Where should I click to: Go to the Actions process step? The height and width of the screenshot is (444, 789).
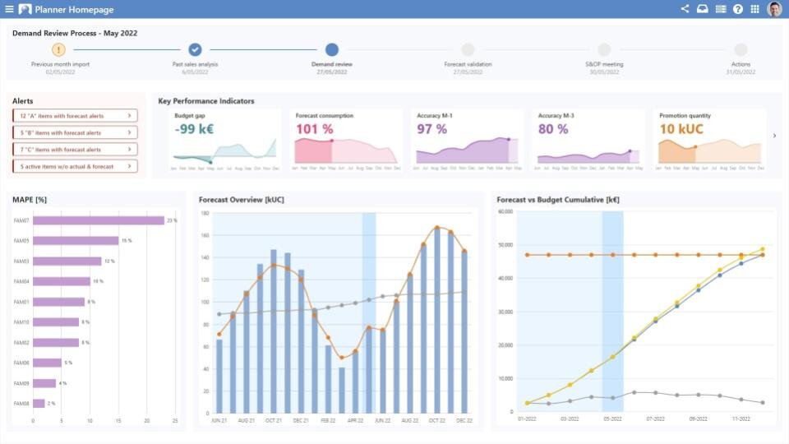[x=741, y=50]
